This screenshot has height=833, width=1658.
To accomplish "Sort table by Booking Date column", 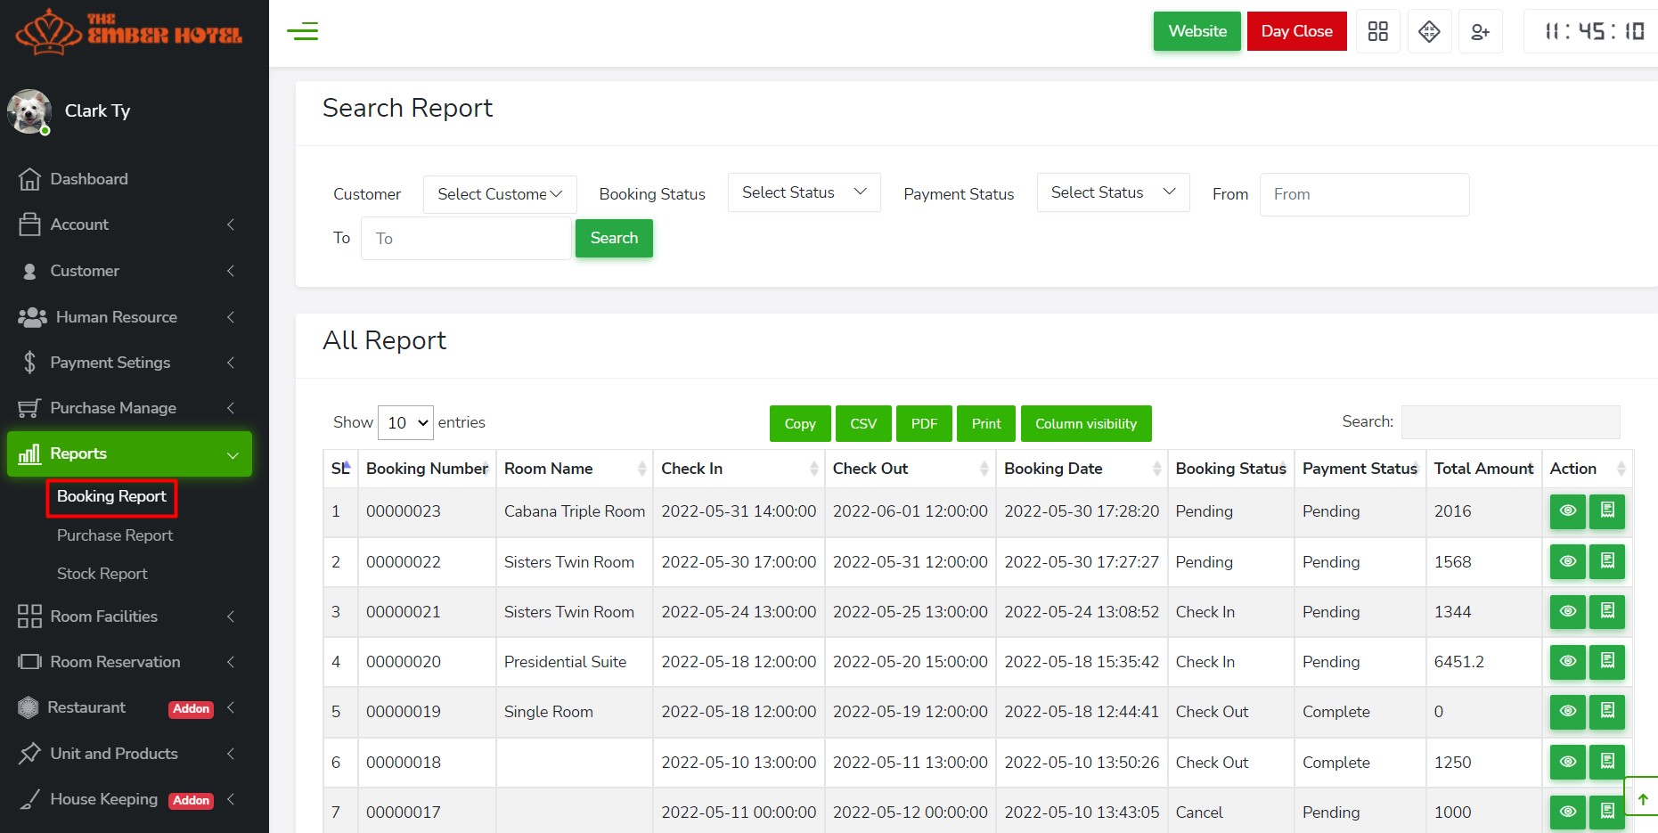I will [x=1081, y=469].
